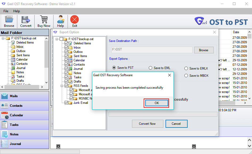Open Calendar section in left panel

pyautogui.click(x=24, y=115)
